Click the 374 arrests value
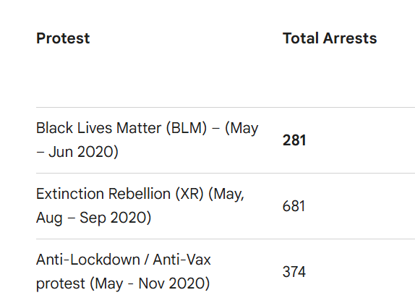 [x=294, y=272]
